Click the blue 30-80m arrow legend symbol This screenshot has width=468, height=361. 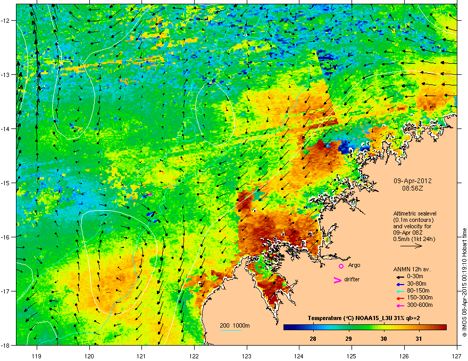click(400, 284)
